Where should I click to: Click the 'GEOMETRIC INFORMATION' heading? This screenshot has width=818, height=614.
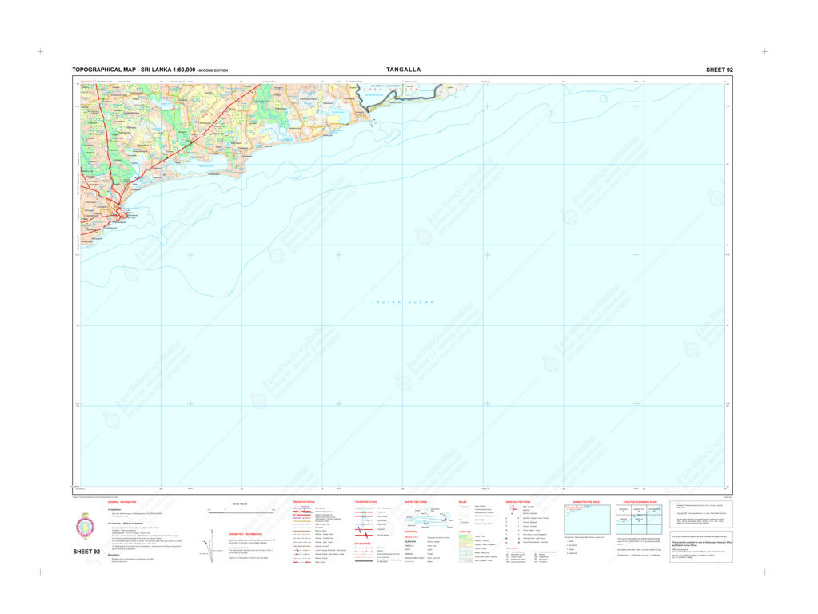pyautogui.click(x=246, y=534)
